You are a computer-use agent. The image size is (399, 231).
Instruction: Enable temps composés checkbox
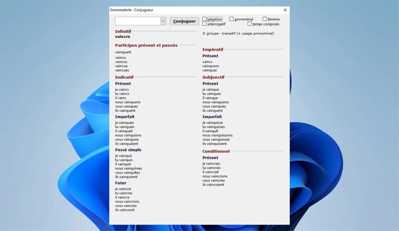tap(250, 24)
